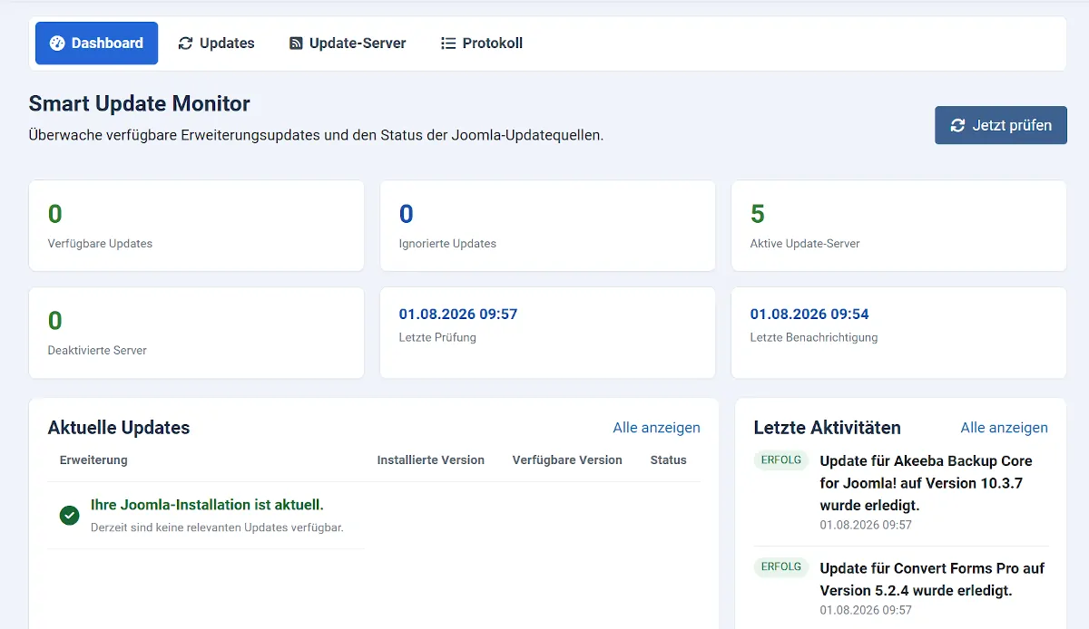The width and height of the screenshot is (1089, 629).
Task: Click the timestamp under Convert Forms Pro entry
Action: pyautogui.click(x=866, y=611)
